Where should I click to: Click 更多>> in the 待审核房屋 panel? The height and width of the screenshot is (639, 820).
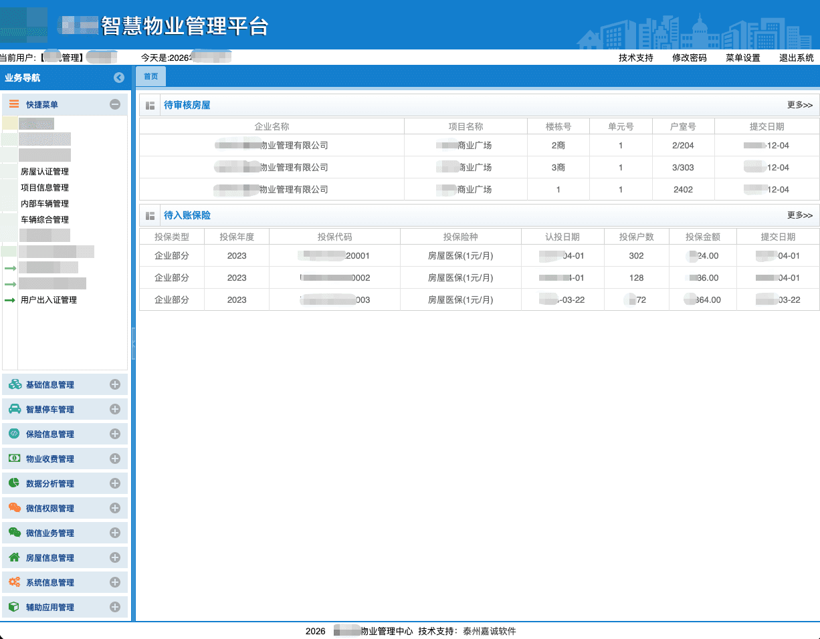pyautogui.click(x=800, y=105)
